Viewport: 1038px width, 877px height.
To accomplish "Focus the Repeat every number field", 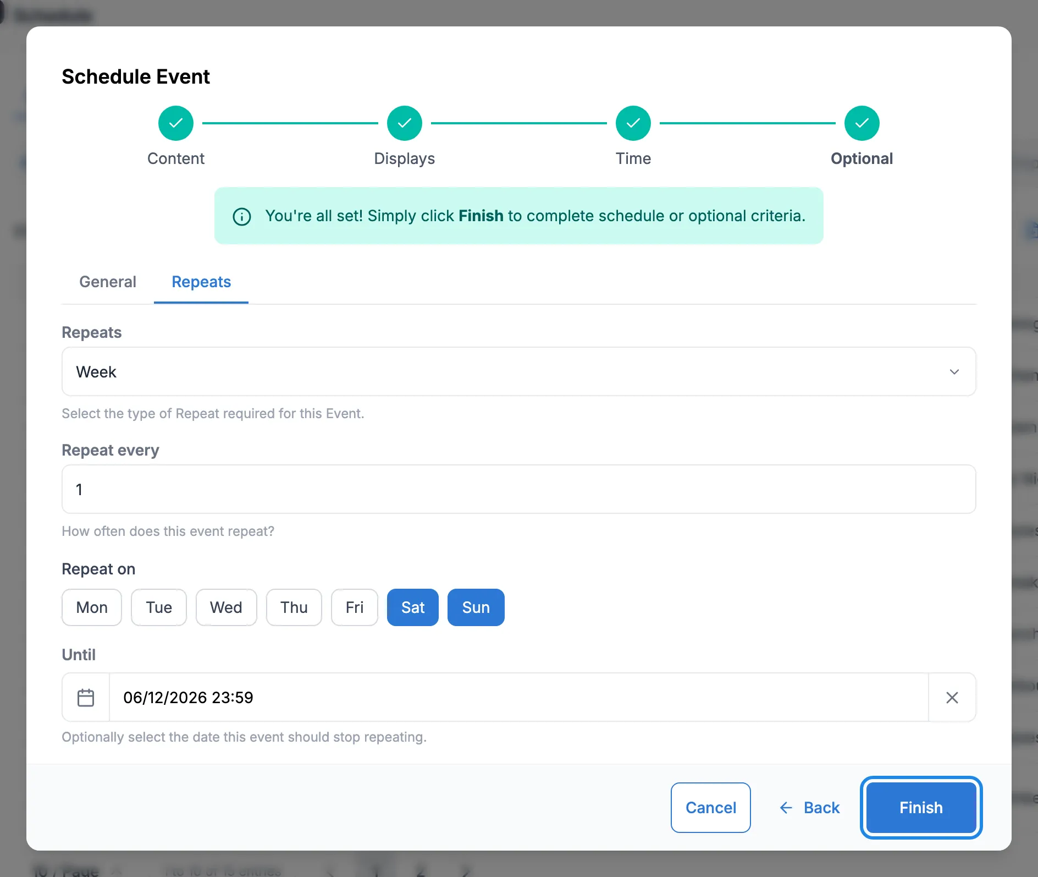I will (x=519, y=489).
